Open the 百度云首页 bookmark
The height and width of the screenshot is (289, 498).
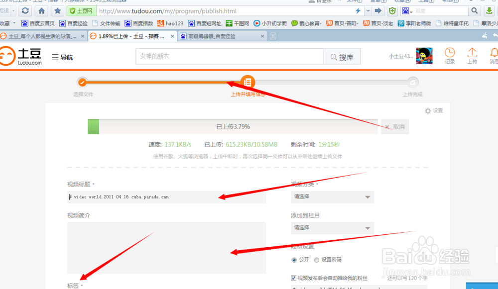coord(38,23)
